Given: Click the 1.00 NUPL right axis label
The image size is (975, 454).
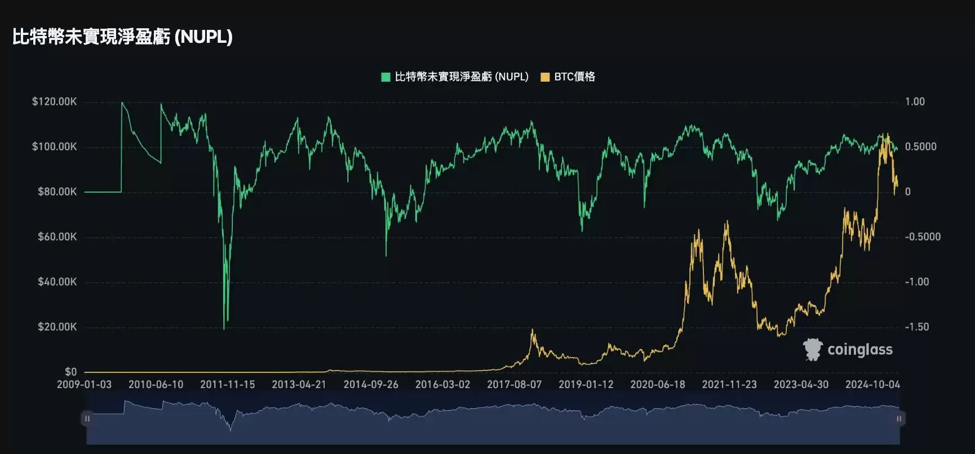Looking at the screenshot, I should click(915, 102).
